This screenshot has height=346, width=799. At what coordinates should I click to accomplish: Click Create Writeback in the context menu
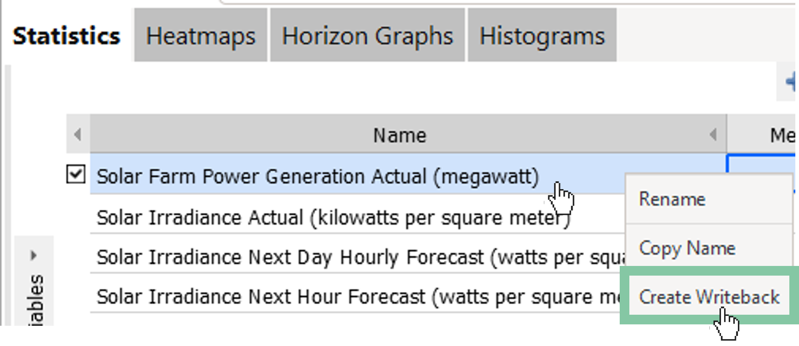pyautogui.click(x=709, y=297)
